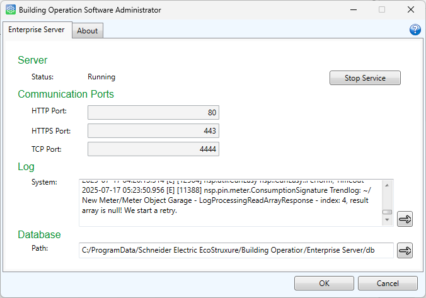Click the 'System:' log label
This screenshot has width=426, height=298.
44,182
